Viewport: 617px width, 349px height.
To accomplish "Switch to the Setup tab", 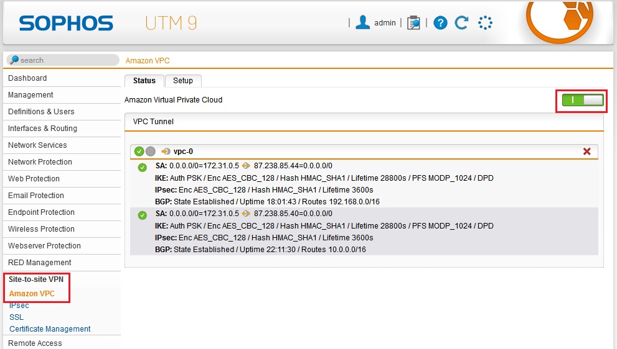I will [x=183, y=81].
